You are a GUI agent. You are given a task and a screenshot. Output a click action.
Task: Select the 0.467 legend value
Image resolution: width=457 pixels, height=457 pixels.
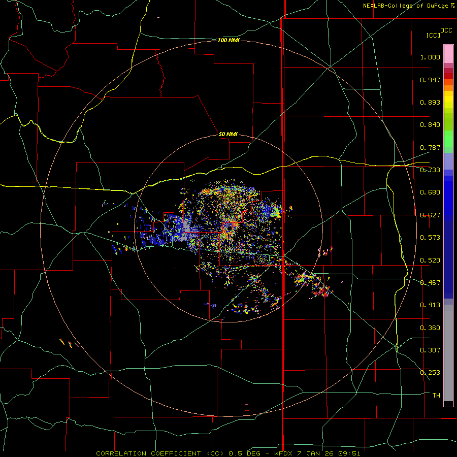point(430,283)
